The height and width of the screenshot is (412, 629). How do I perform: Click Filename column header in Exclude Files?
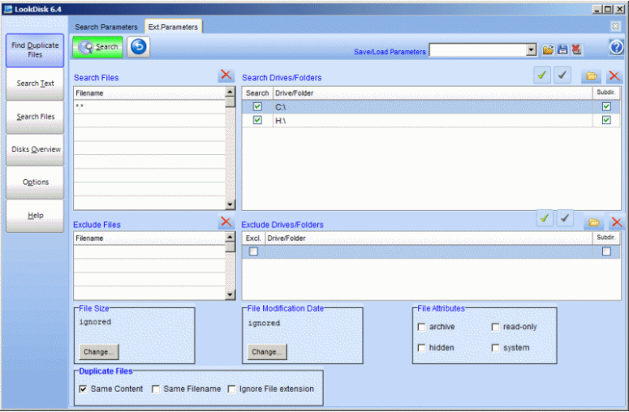point(149,238)
